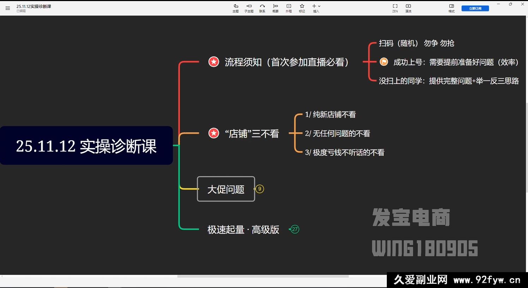Click the red star marker on 店铺三不看 topic
The height and width of the screenshot is (288, 528).
point(214,133)
